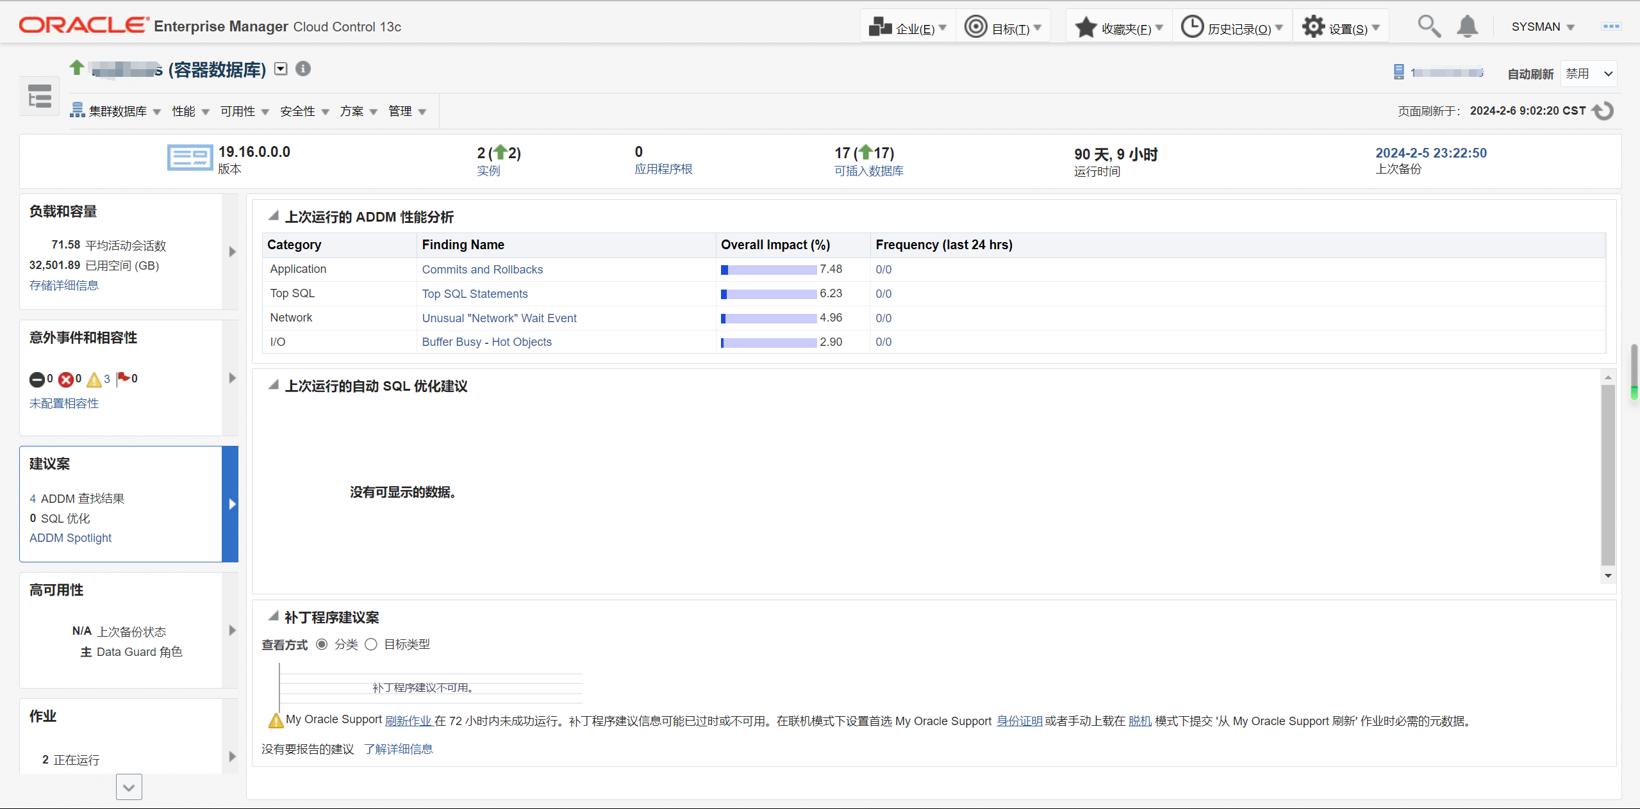
Task: Open Commits and Rollbacks finding
Action: [x=482, y=270]
